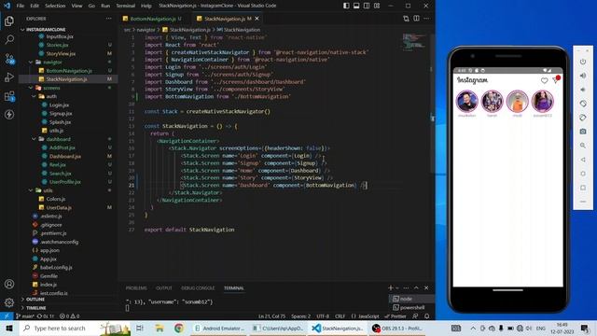Switch to the Problems panel tab
Screen dimensions: 597x336
pos(136,288)
